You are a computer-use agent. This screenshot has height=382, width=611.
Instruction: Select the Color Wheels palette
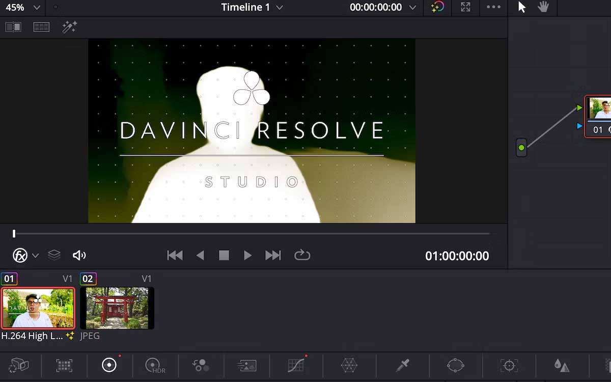(109, 365)
